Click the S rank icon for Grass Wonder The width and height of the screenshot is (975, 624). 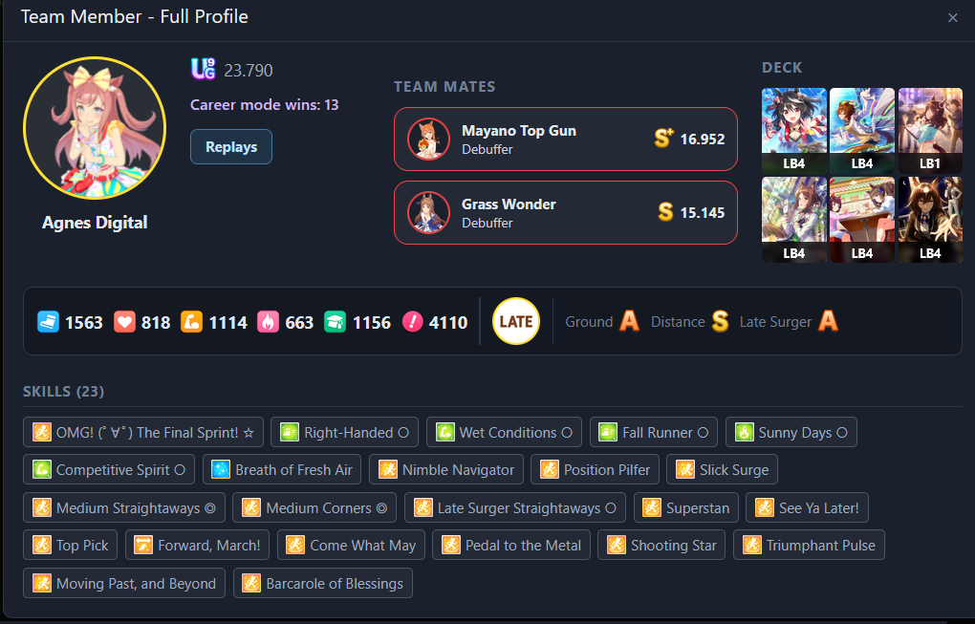point(665,212)
